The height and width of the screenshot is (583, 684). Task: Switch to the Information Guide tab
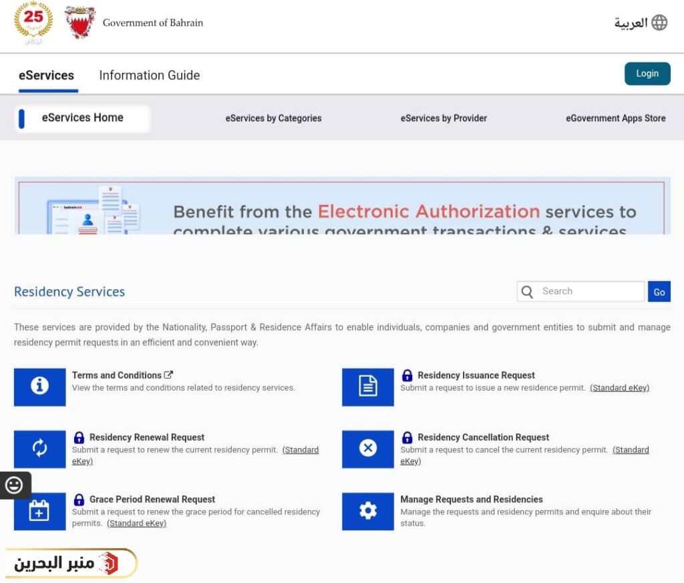[x=149, y=75]
